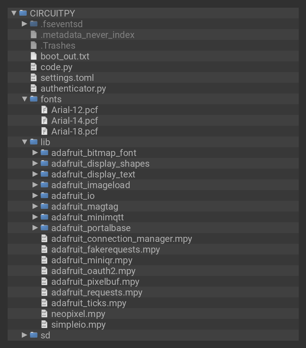Select the .metadata_never_index hidden file
Screen dimensions: 306x348
pos(87,35)
